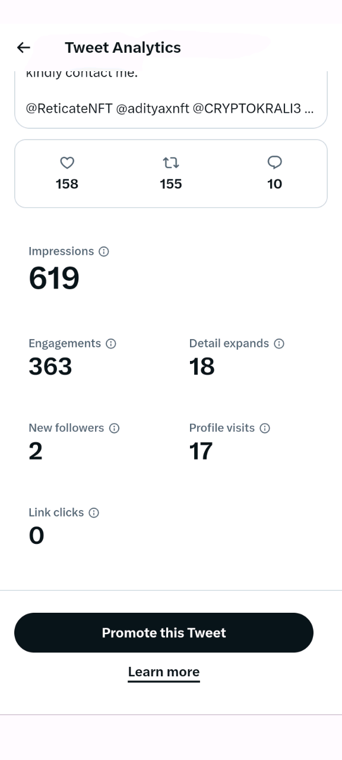The height and width of the screenshot is (760, 342).
Task: Tap the reply speech bubble icon
Action: point(275,162)
